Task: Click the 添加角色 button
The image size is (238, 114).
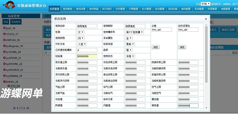Action: click(16, 22)
